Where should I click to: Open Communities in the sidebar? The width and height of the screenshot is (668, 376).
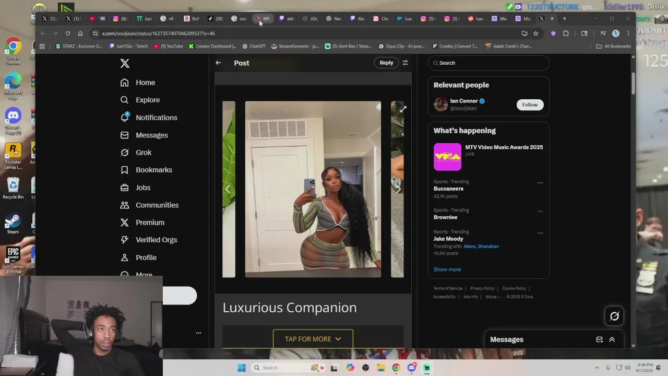point(149,205)
